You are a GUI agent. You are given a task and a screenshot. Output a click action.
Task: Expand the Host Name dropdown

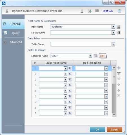113,27
